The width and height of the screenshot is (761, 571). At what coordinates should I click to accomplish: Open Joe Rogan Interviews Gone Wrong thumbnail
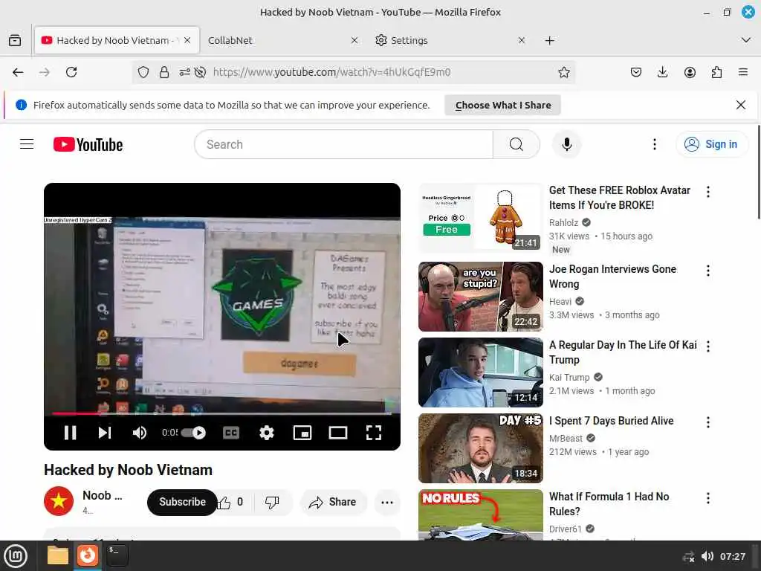[x=481, y=296]
